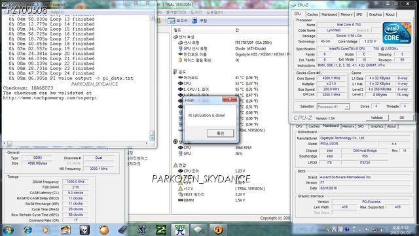419x236 pixels.
Task: Open Windows Media Player taskbar icon
Action: [x=46, y=230]
